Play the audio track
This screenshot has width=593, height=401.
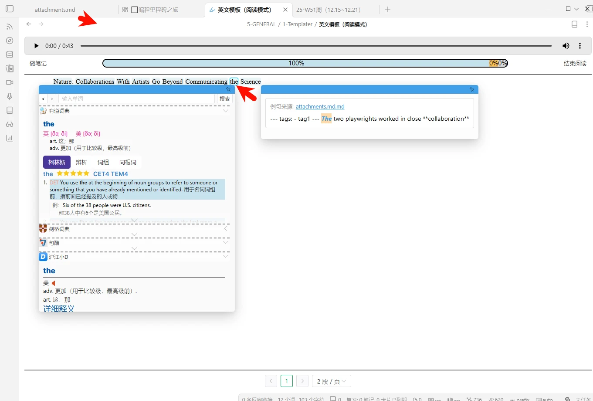[36, 46]
